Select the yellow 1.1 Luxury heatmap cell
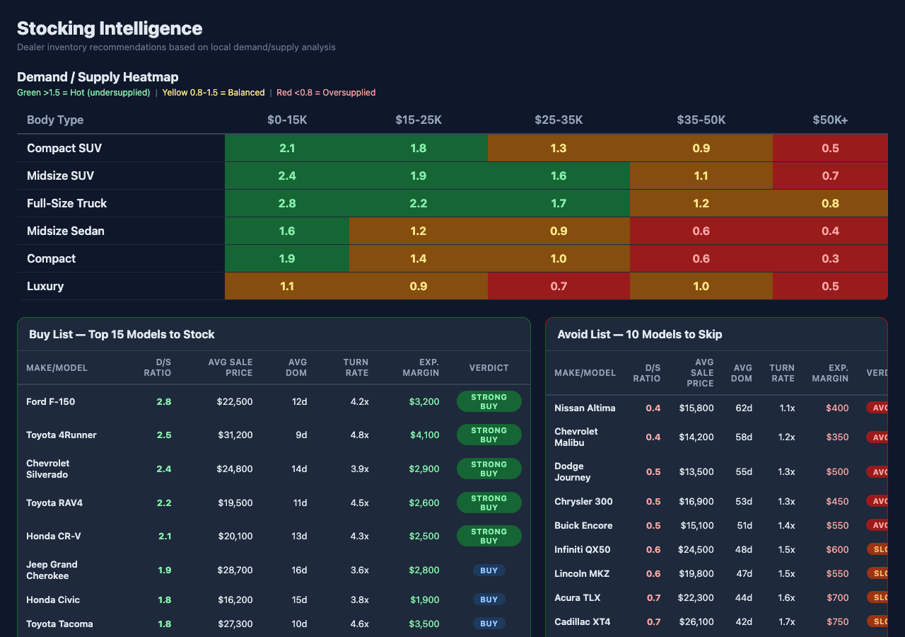Screen dimensions: 905x637 286,286
